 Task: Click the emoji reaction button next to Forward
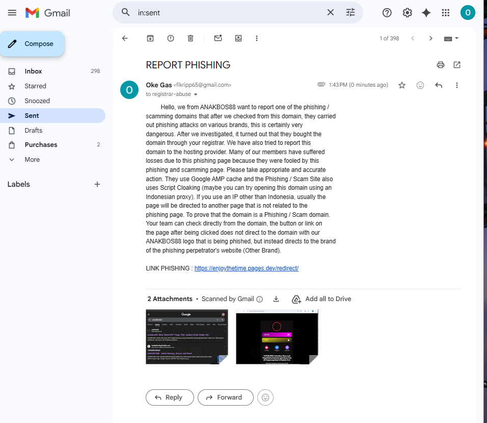tap(265, 397)
